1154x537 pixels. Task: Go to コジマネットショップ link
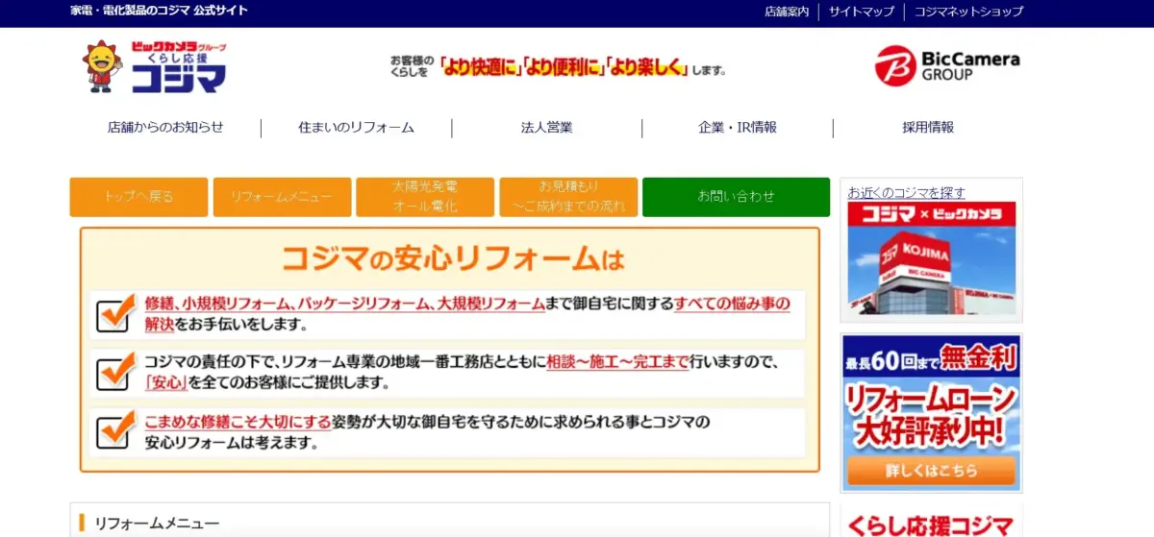(x=968, y=12)
